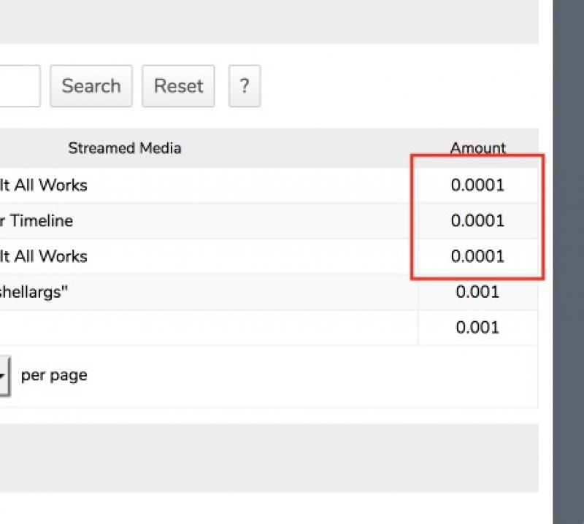Click the last row's 0.001 amount
The height and width of the screenshot is (524, 584).
(x=477, y=328)
